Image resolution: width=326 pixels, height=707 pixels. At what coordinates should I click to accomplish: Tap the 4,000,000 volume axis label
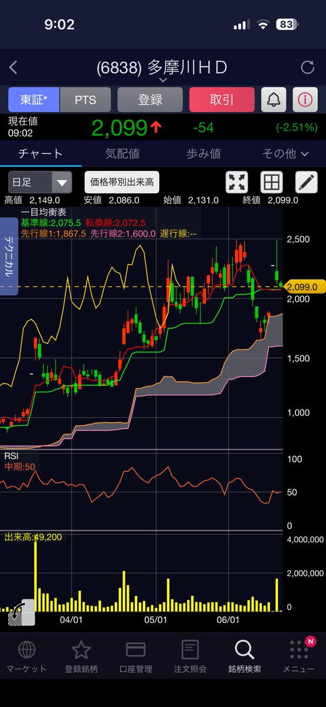pyautogui.click(x=305, y=539)
